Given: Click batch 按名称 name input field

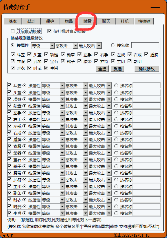Looking at the screenshot, I should pyautogui.click(x=145, y=45).
